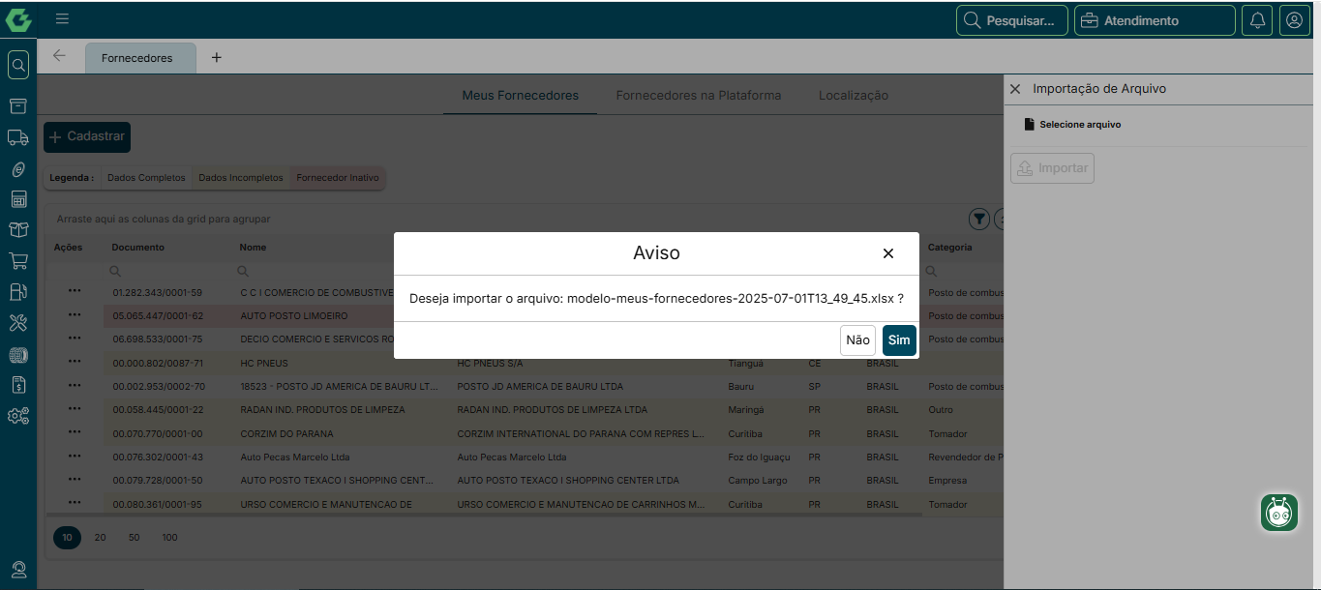The height and width of the screenshot is (590, 1321).
Task: Confirm import by clicking Sim
Action: tap(899, 340)
